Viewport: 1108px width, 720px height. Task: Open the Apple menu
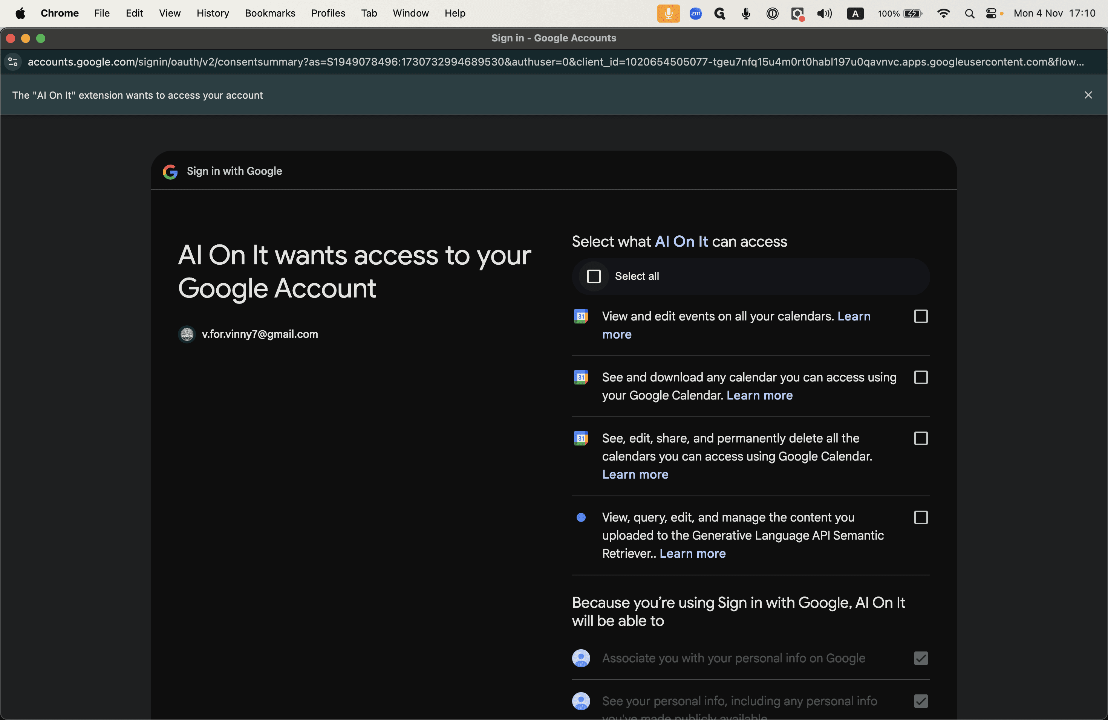pyautogui.click(x=20, y=14)
